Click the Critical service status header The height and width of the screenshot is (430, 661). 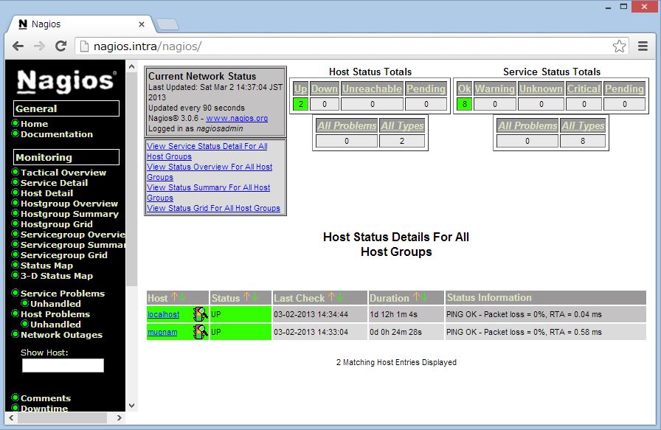click(584, 89)
